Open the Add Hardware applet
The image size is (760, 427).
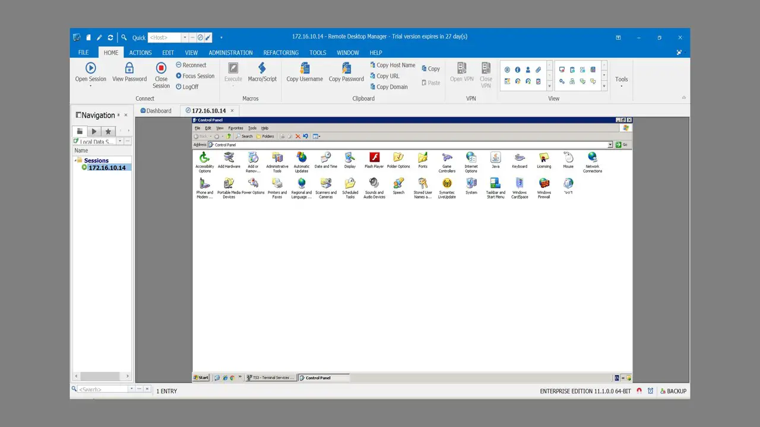click(229, 160)
